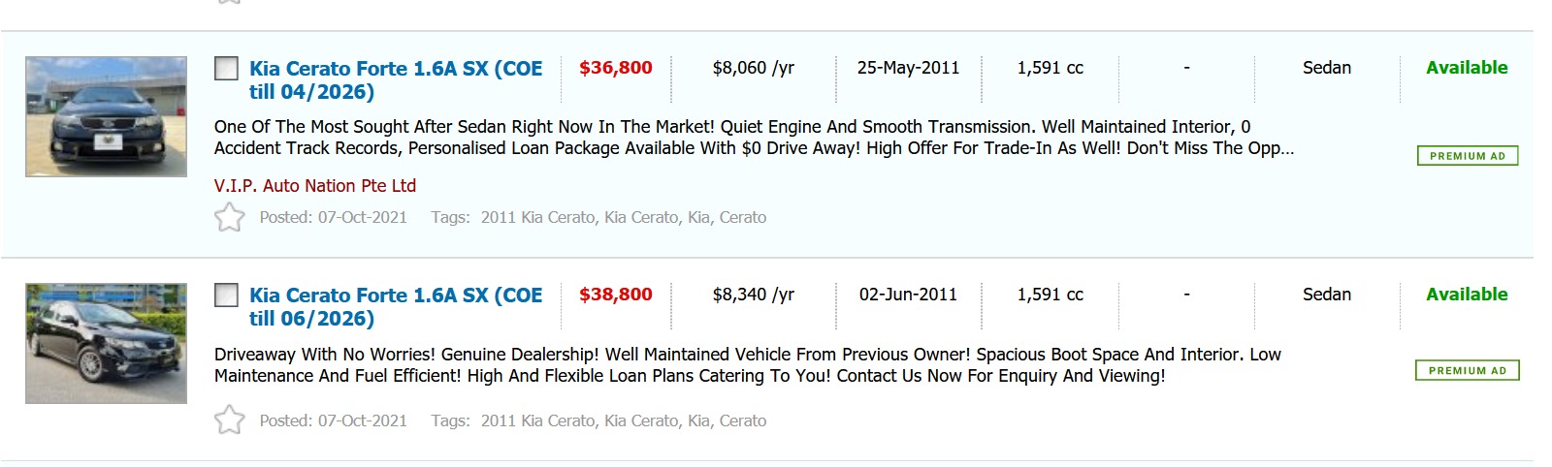Select "2011 Kia Cerato" tag in second listing
The image size is (1552, 467).
click(x=537, y=421)
